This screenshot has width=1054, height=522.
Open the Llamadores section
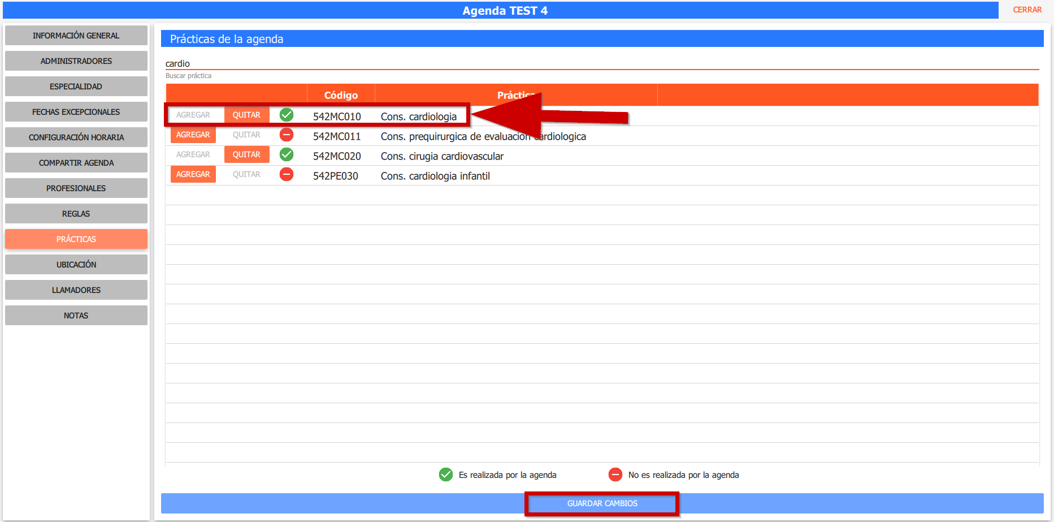pos(76,290)
